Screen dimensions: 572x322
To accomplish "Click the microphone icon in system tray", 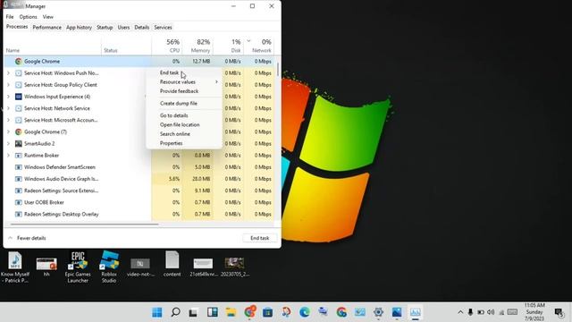I will point(470,312).
